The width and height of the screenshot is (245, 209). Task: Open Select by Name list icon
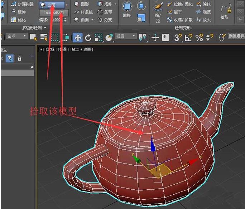tap(44, 37)
